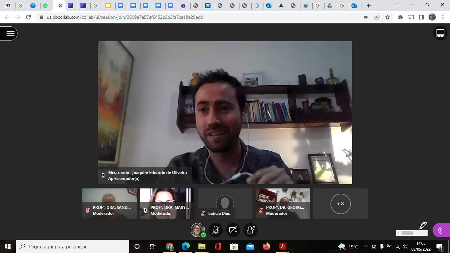450x253 pixels.
Task: Share this page from address bar
Action: coord(377,17)
